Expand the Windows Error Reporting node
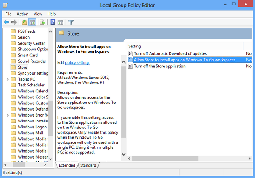The height and width of the screenshot is (178, 255). click(8, 115)
